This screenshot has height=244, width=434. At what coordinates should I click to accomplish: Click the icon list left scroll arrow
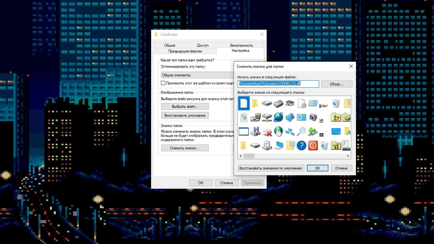(241, 156)
